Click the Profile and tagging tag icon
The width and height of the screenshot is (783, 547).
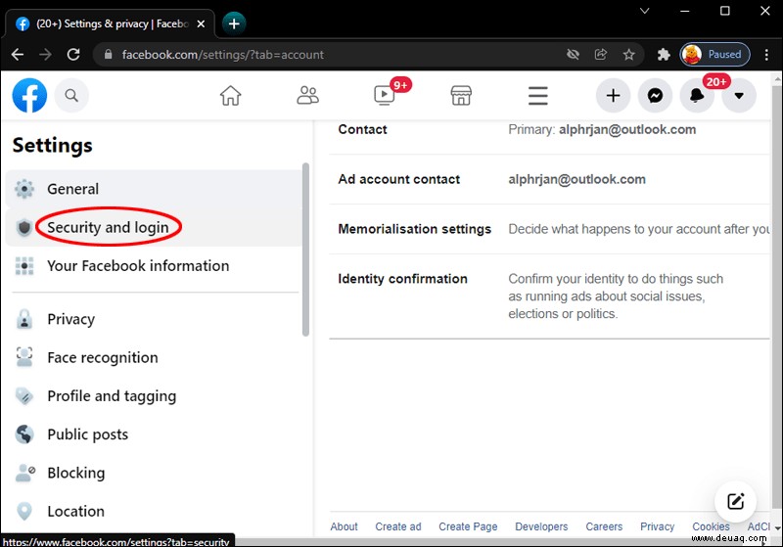point(23,395)
